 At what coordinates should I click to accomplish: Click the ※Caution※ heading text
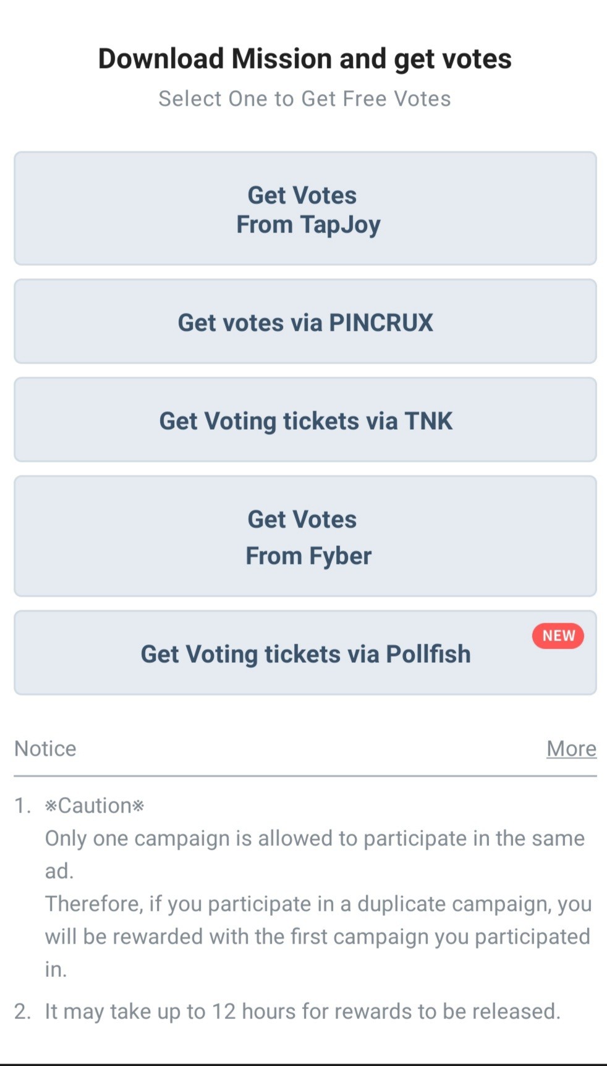(x=95, y=806)
